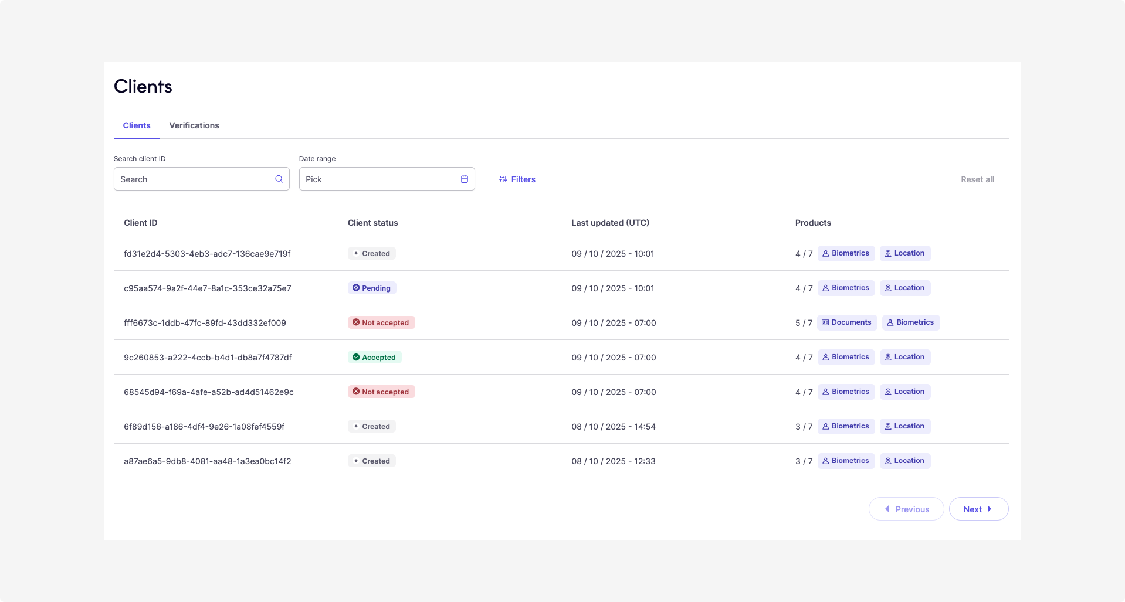
Task: Click Created status badge for 6f89d156
Action: 372,426
